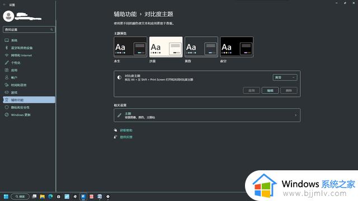Open 蓝牙和其他设备 settings
Image resolution: width=358 pixels, height=201 pixels.
click(x=29, y=48)
